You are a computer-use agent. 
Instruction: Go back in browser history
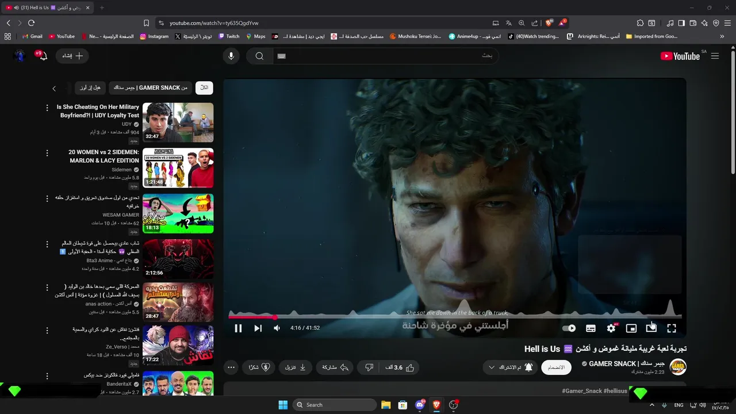pyautogui.click(x=8, y=23)
